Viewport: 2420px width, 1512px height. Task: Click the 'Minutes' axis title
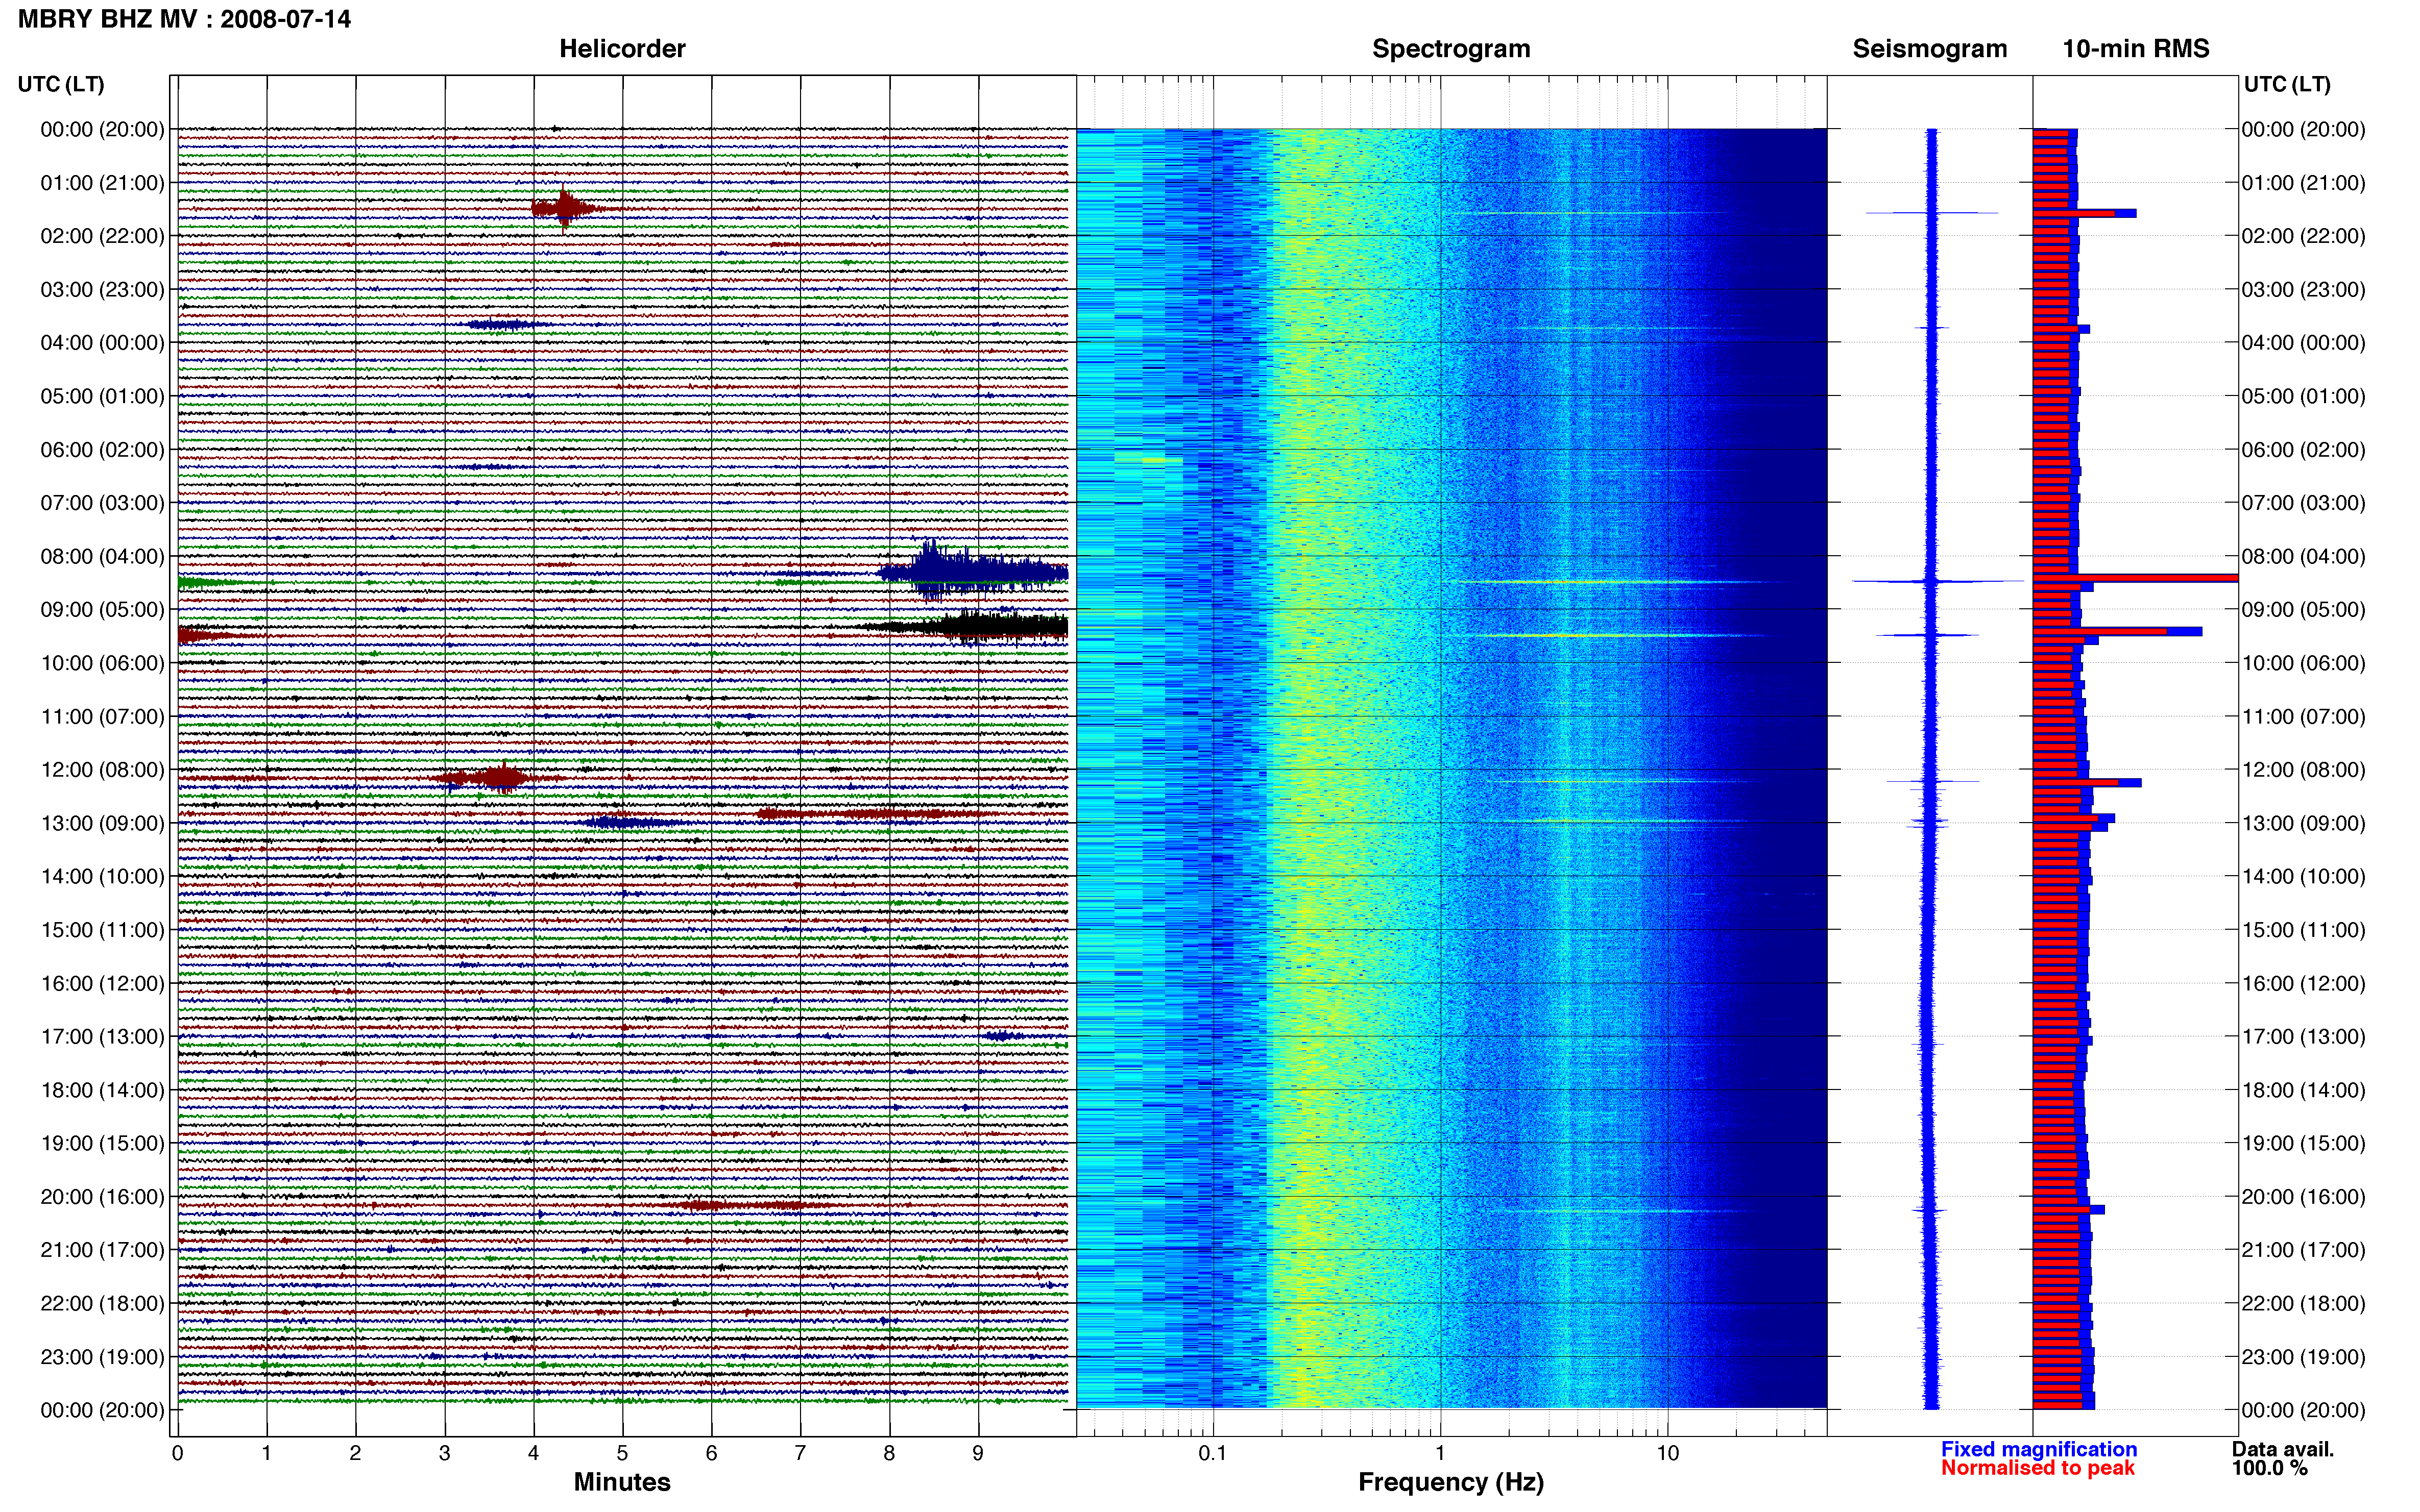point(622,1482)
